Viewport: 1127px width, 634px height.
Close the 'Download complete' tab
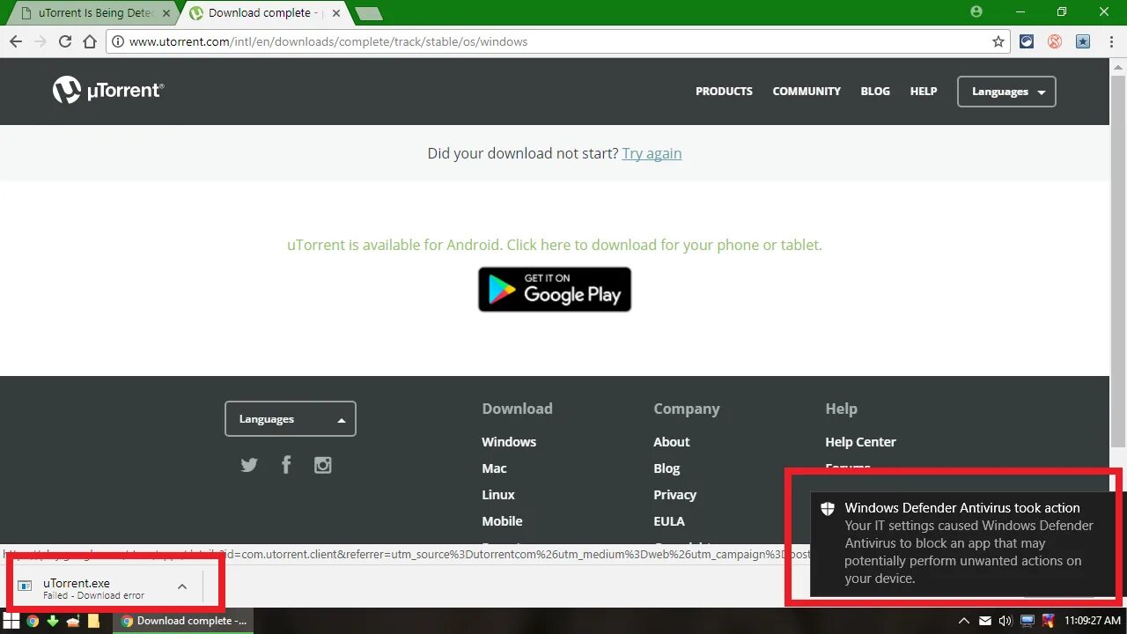(335, 13)
